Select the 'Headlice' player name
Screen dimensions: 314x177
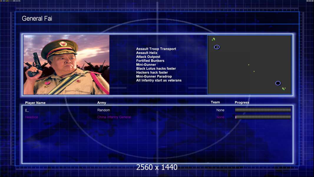(x=32, y=117)
